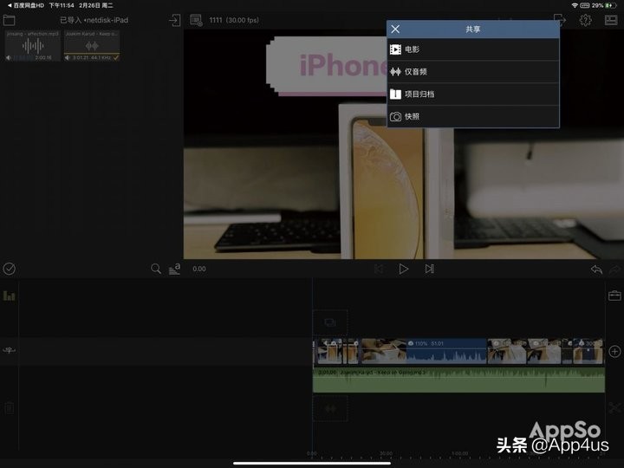Select 项目归档 project archive option
Image resolution: width=624 pixels, height=468 pixels.
click(473, 94)
